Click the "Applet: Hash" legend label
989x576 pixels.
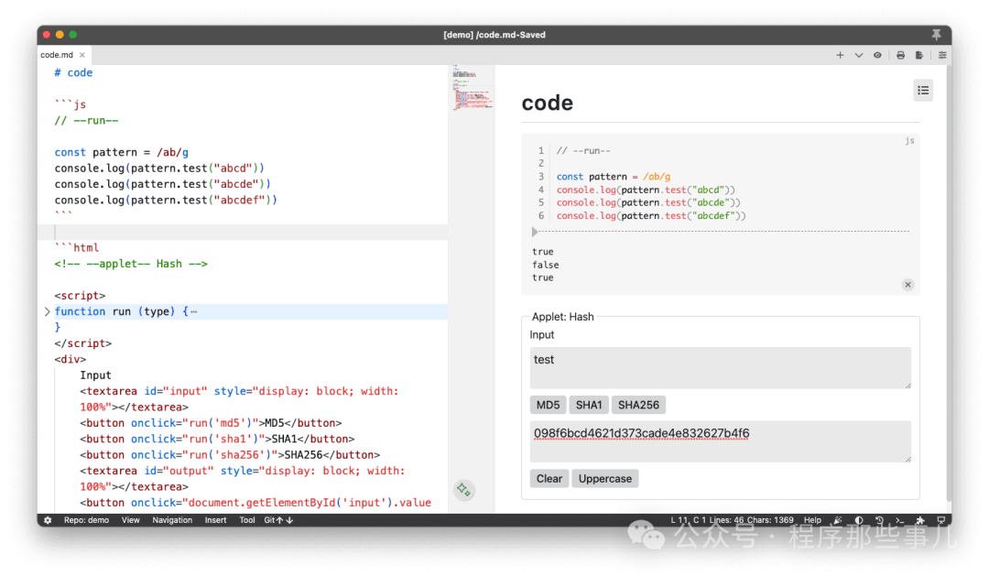tap(562, 317)
